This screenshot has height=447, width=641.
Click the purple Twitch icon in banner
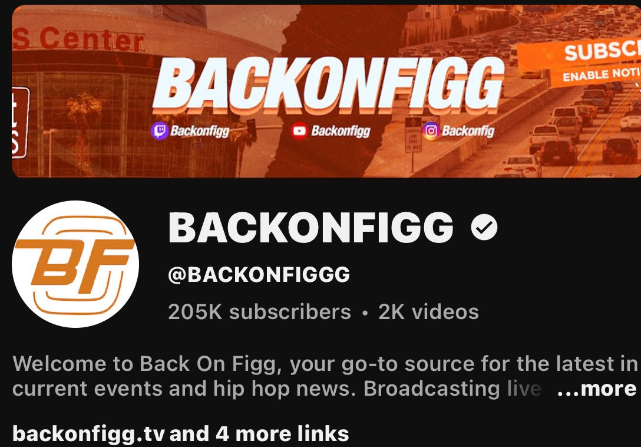(160, 131)
